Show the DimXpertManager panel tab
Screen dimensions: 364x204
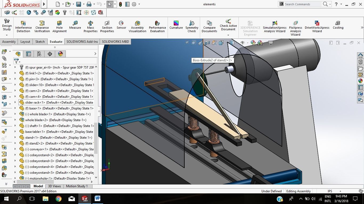(x=50, y=54)
